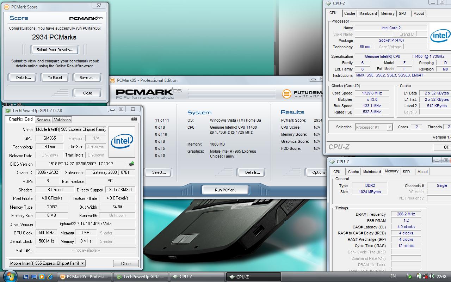Click Socket P (478) package value
451x282 pixels.
391,41
